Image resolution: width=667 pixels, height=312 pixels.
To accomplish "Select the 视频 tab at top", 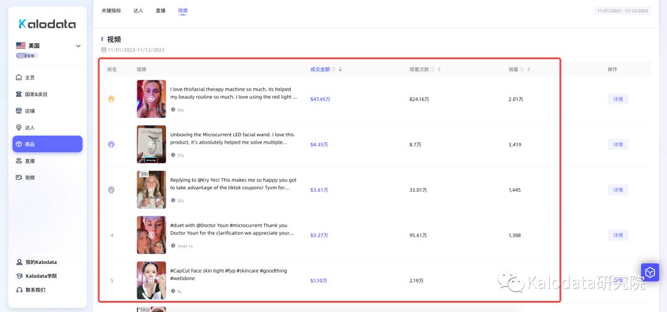I will pyautogui.click(x=182, y=10).
